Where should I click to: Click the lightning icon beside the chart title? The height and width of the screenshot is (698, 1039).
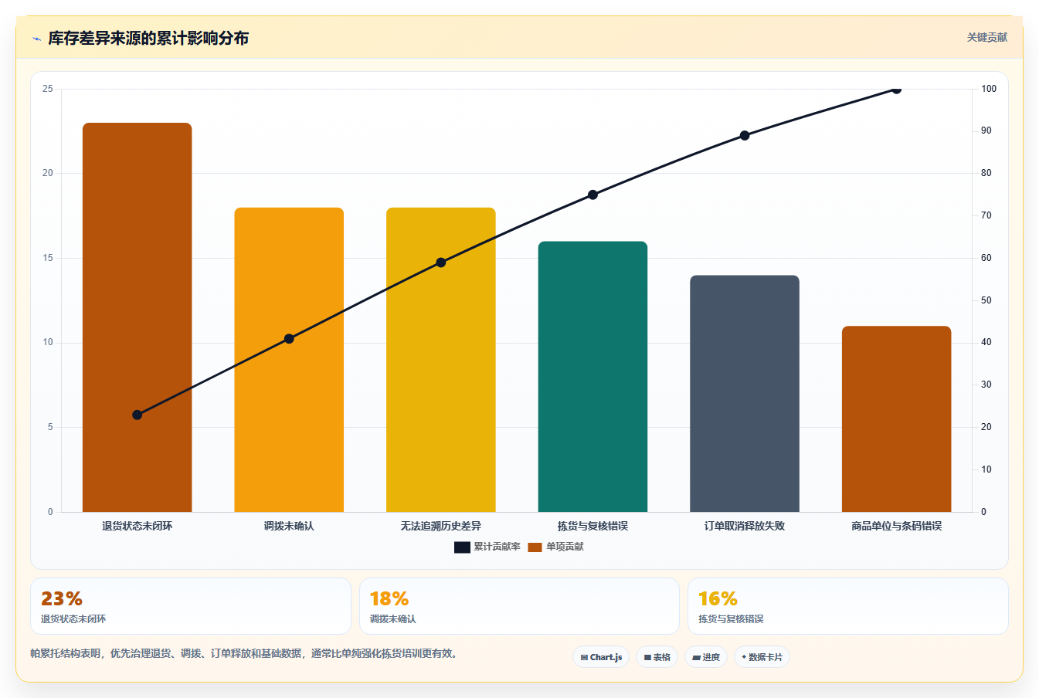[x=36, y=39]
